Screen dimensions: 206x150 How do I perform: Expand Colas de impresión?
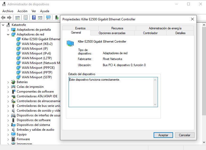8,87
